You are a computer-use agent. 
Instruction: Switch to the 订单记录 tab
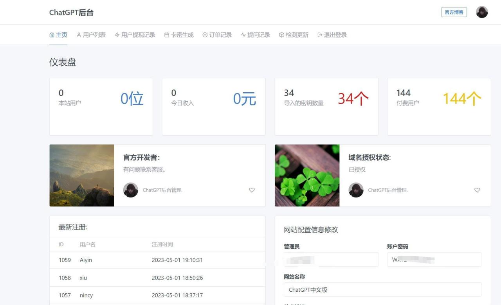[x=220, y=35]
